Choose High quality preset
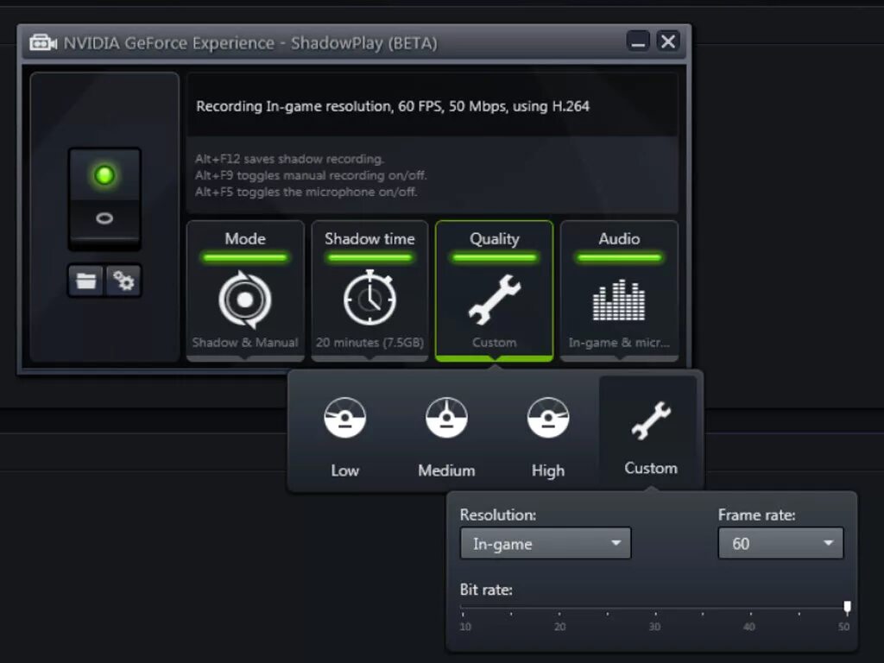 tap(548, 435)
